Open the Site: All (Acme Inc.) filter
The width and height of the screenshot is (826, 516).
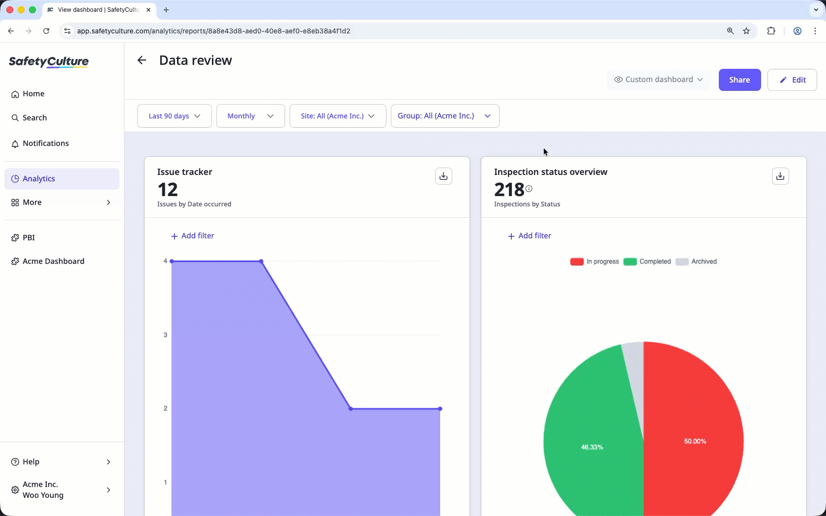[x=338, y=116]
